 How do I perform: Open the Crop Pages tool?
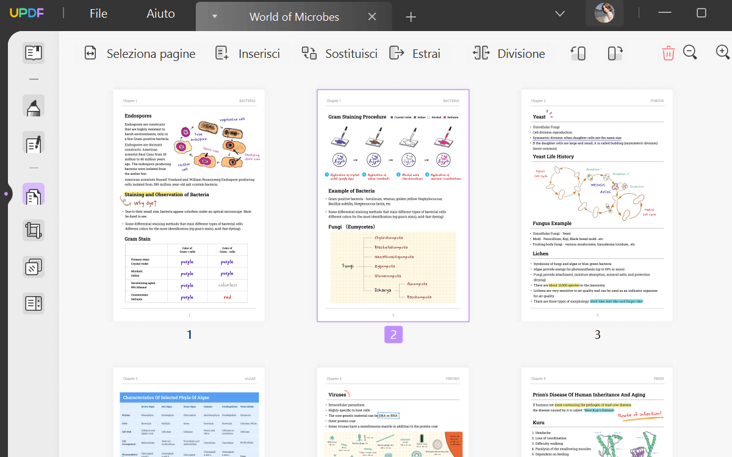[34, 230]
